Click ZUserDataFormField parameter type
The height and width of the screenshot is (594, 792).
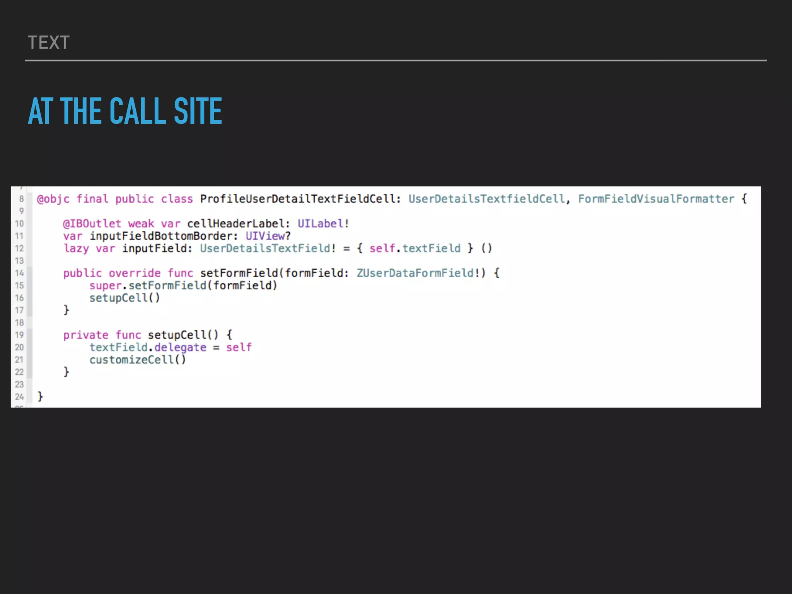point(415,273)
